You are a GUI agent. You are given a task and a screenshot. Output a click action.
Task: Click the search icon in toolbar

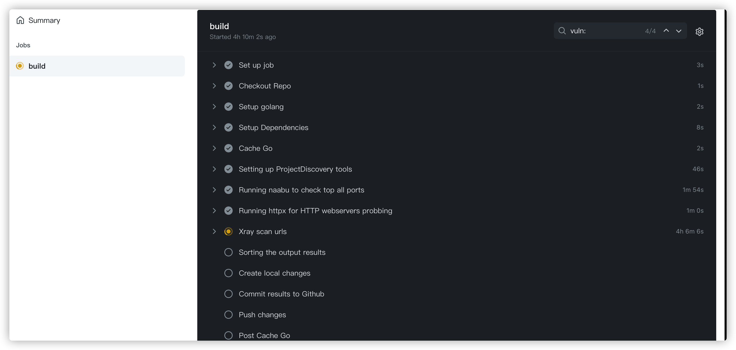562,30
